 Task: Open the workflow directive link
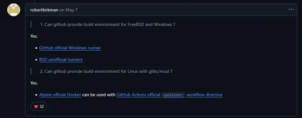(204, 95)
